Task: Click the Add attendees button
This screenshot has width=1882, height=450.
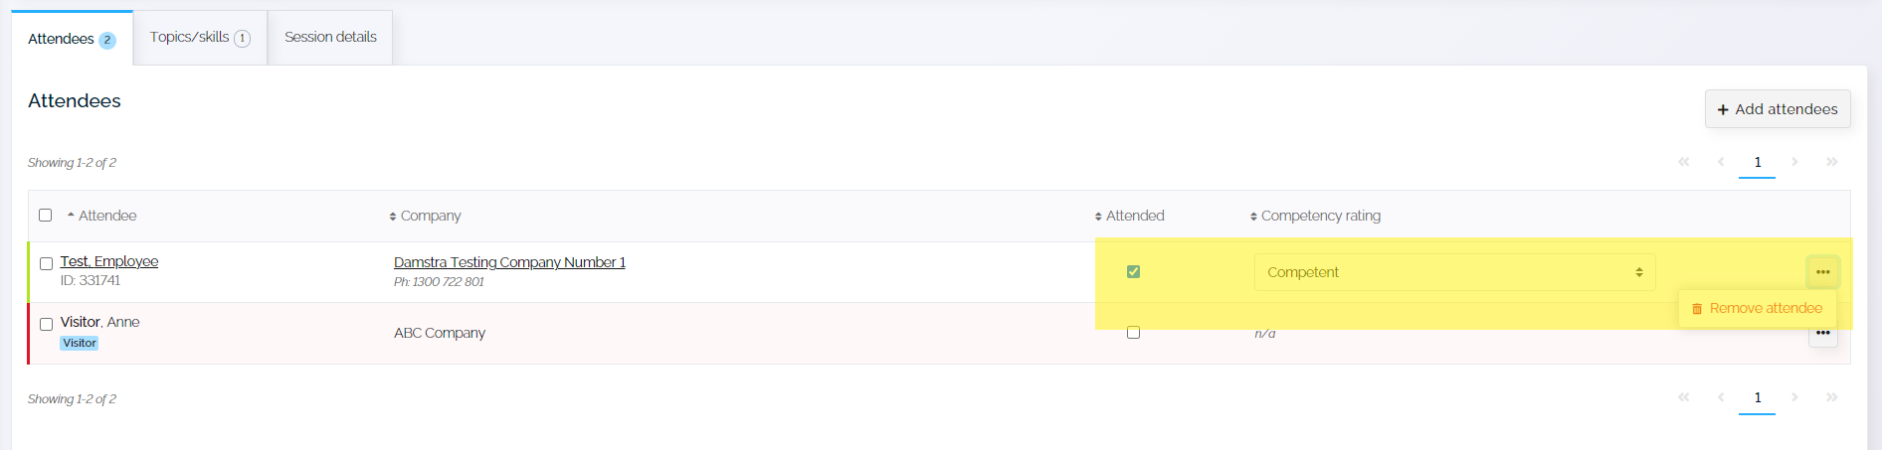Action: point(1778,109)
